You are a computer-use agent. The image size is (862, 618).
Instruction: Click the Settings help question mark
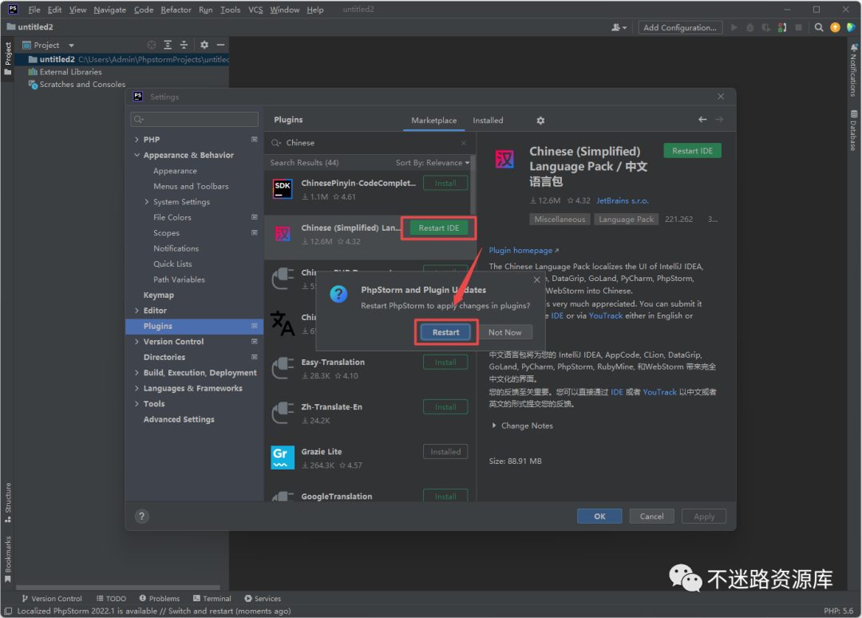pos(142,517)
